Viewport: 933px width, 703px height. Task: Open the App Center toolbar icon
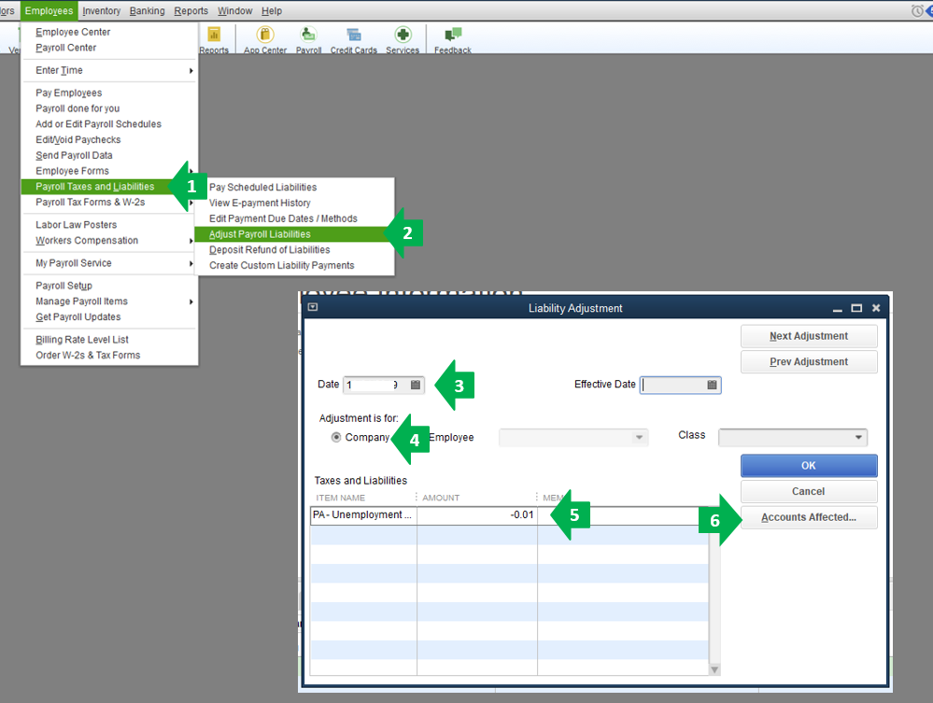click(x=265, y=40)
